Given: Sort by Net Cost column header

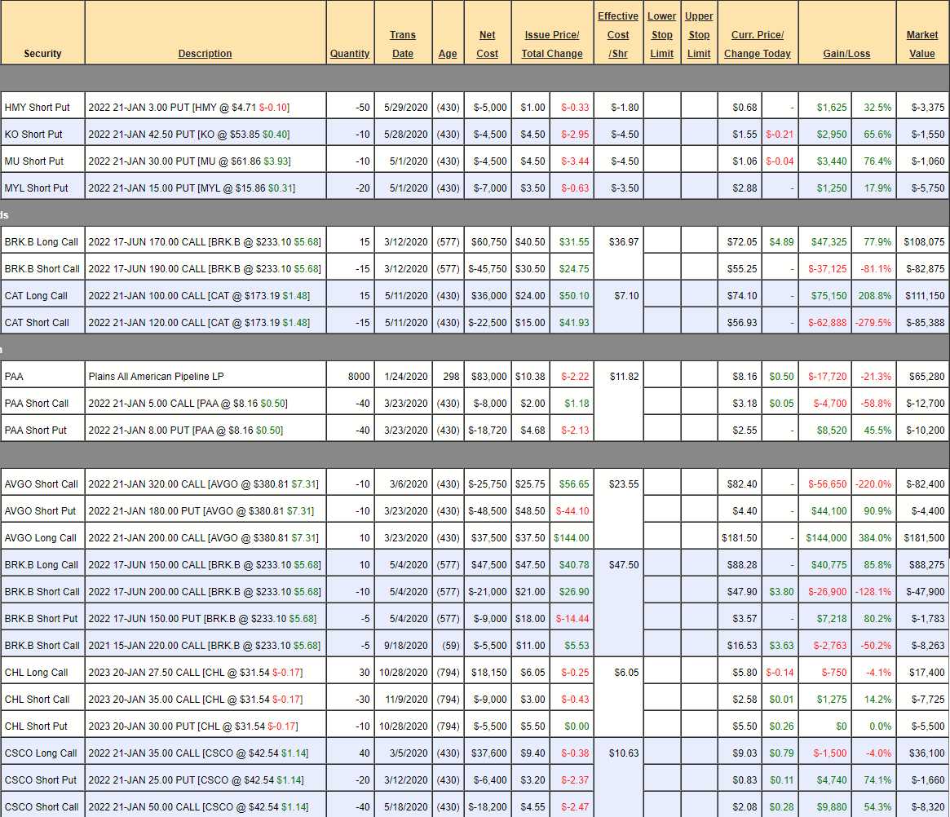Looking at the screenshot, I should pyautogui.click(x=487, y=44).
